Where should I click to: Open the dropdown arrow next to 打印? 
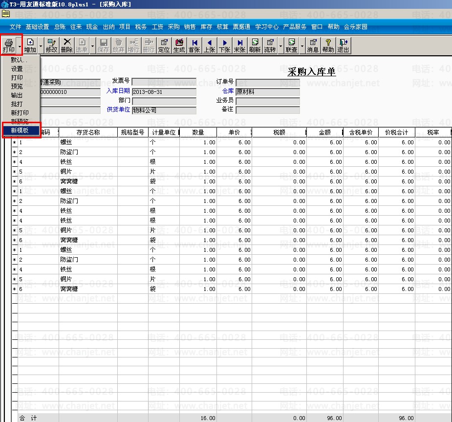20,46
